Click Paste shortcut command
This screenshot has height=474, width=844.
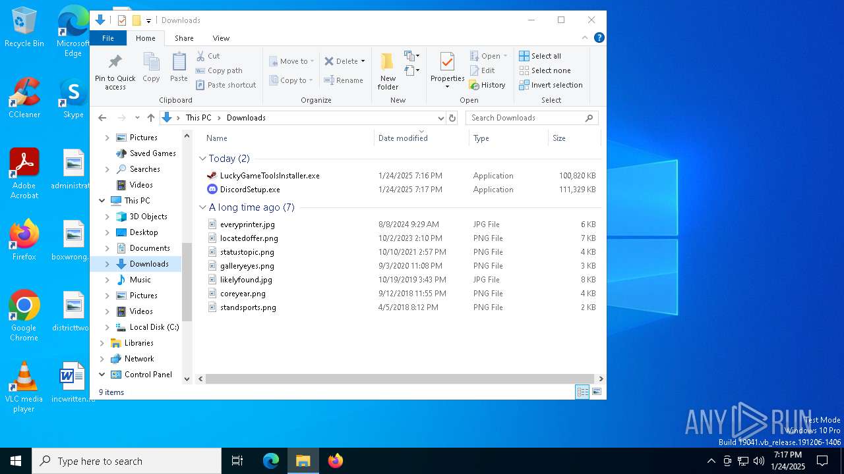(226, 85)
